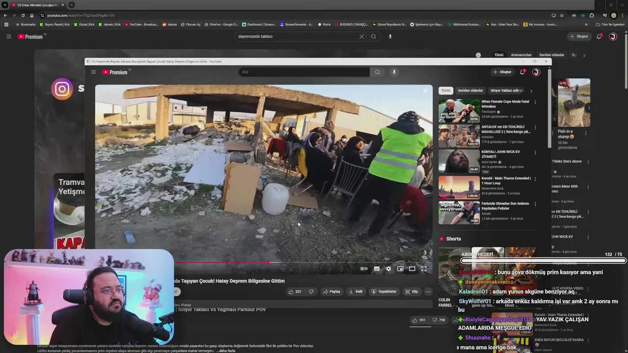
Task: Clear the 'depremzede taklacı' search text
Action: point(362,36)
